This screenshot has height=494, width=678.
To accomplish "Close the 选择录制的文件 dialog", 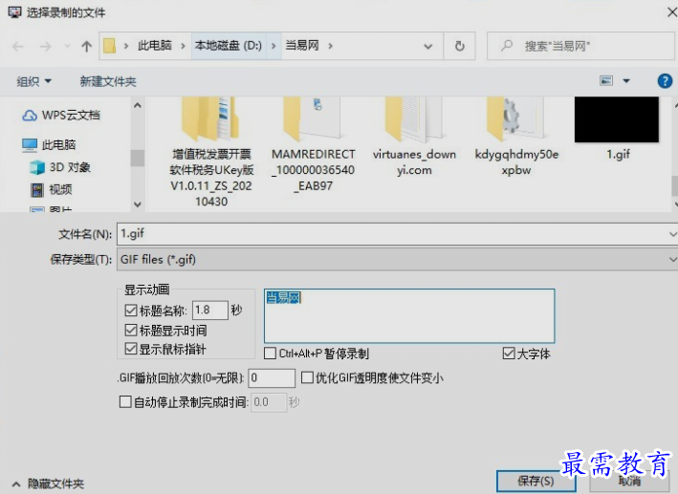I will 671,12.
